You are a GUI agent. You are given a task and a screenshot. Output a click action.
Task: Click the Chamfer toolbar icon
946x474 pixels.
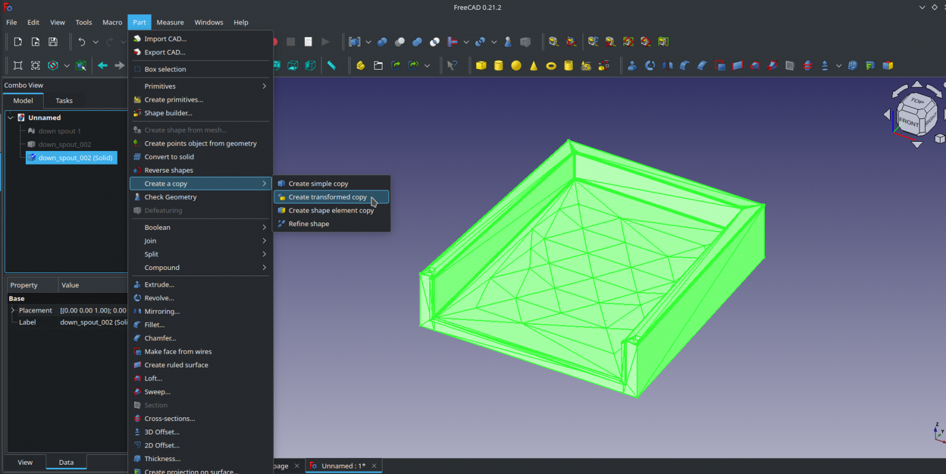pos(702,65)
